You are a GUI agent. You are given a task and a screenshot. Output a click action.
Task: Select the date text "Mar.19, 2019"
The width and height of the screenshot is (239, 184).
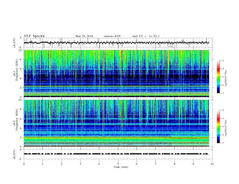point(84,36)
